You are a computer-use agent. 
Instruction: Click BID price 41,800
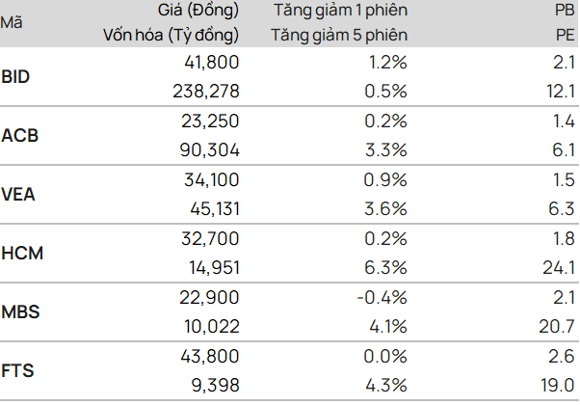pos(212,62)
